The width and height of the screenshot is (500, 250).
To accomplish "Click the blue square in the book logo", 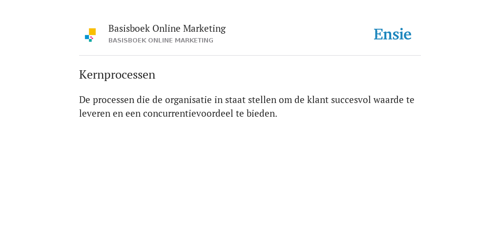I will 87,37.
